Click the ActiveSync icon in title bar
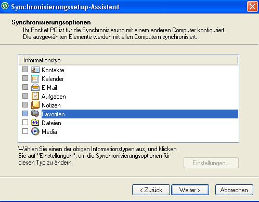Screen dimensions: 259x202 coord(5,6)
